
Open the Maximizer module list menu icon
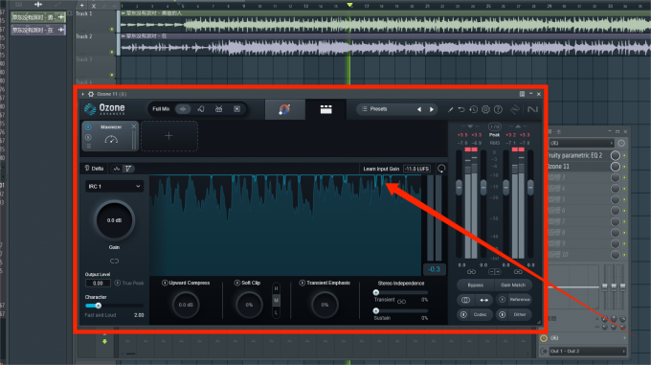[88, 147]
